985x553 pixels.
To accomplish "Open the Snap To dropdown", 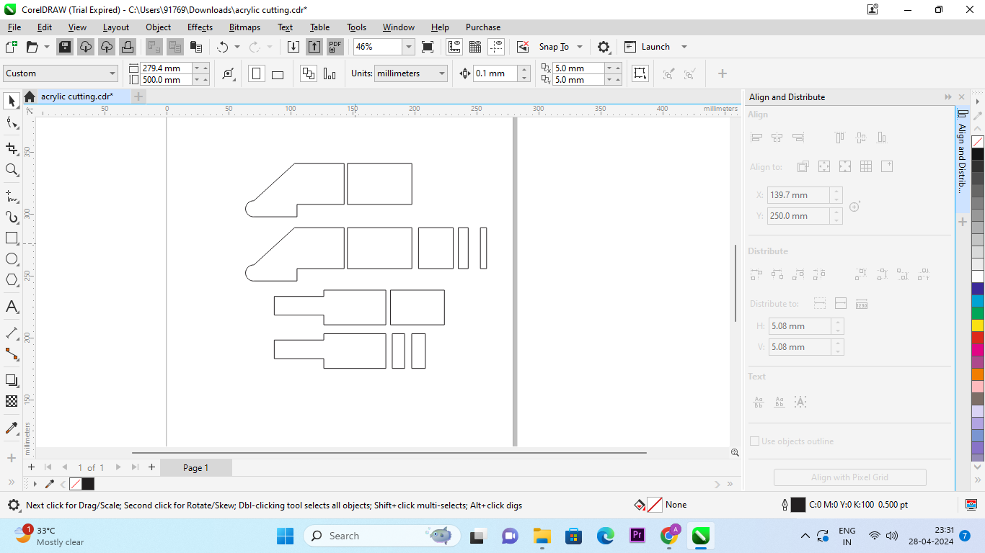I will point(579,47).
